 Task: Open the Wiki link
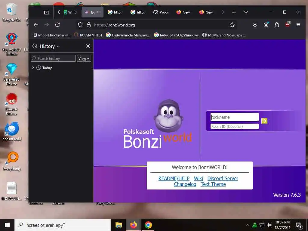coord(199,178)
